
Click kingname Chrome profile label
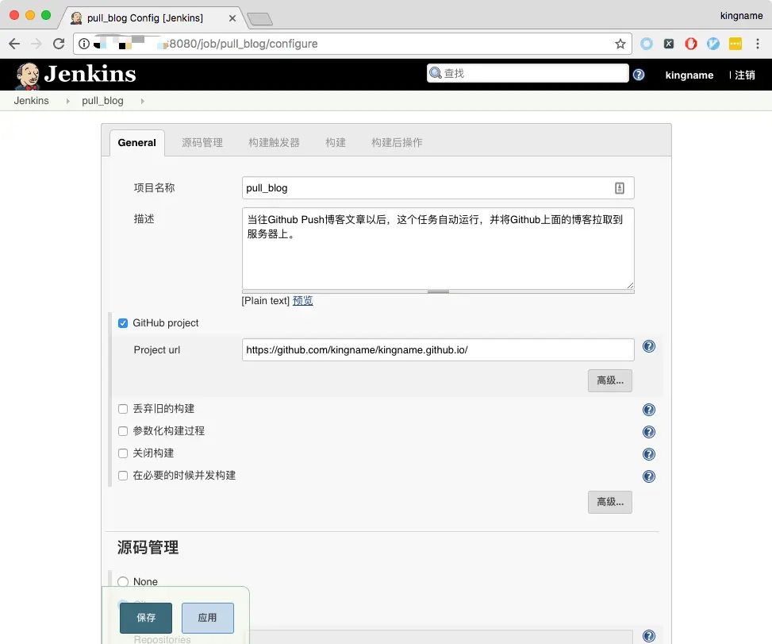742,16
